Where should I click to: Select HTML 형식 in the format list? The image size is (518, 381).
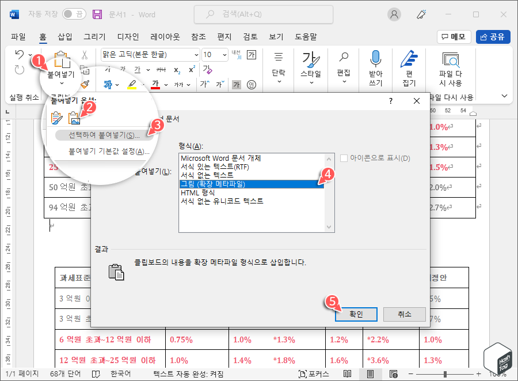pyautogui.click(x=197, y=194)
